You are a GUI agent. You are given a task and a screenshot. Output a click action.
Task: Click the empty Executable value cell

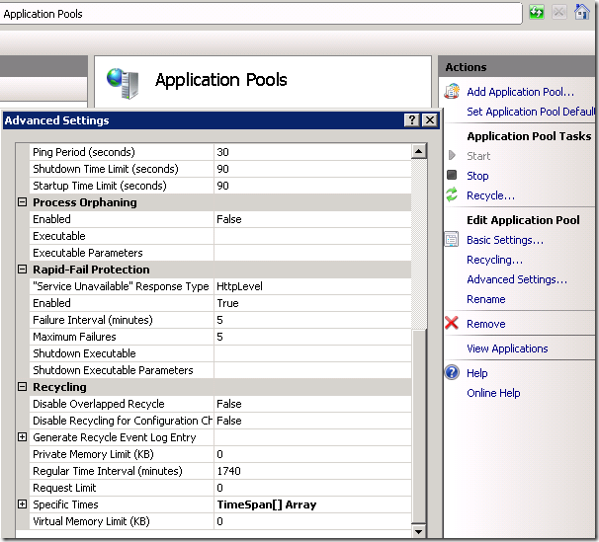[312, 236]
